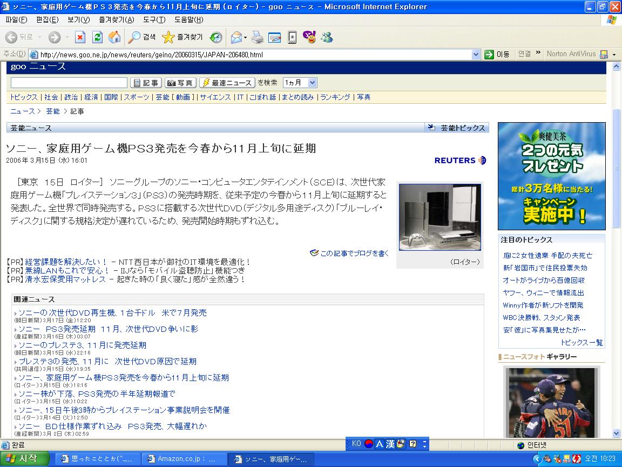The image size is (622, 467).
Task: Click the 爽健美茶 campaign banner ad
Action: [x=552, y=176]
